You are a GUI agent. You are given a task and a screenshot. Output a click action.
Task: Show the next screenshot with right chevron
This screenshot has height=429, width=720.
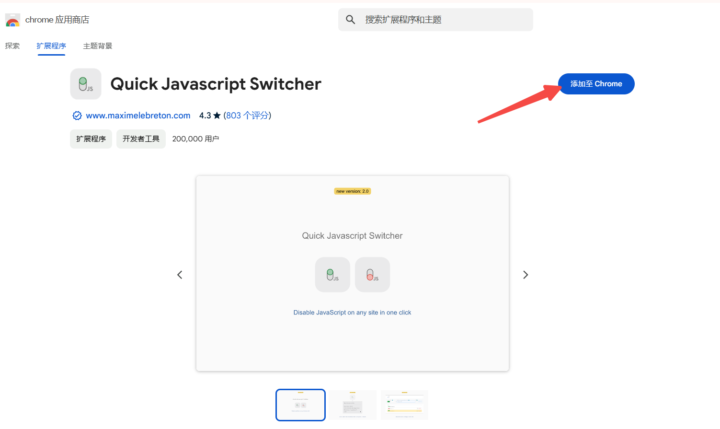[x=526, y=275]
